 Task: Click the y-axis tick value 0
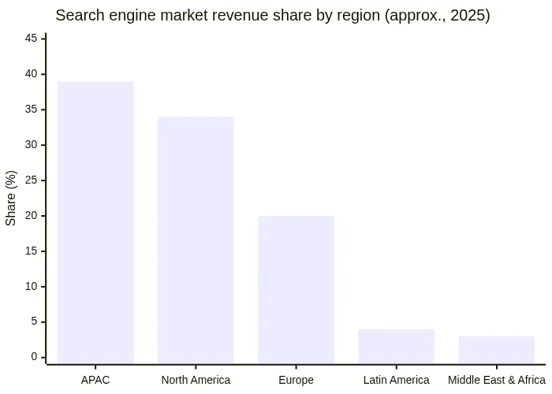34,357
